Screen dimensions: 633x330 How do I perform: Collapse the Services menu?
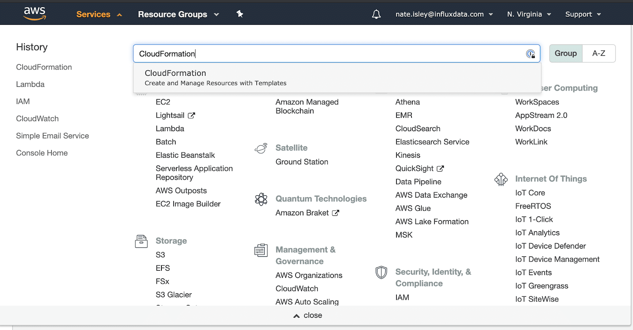click(x=99, y=15)
